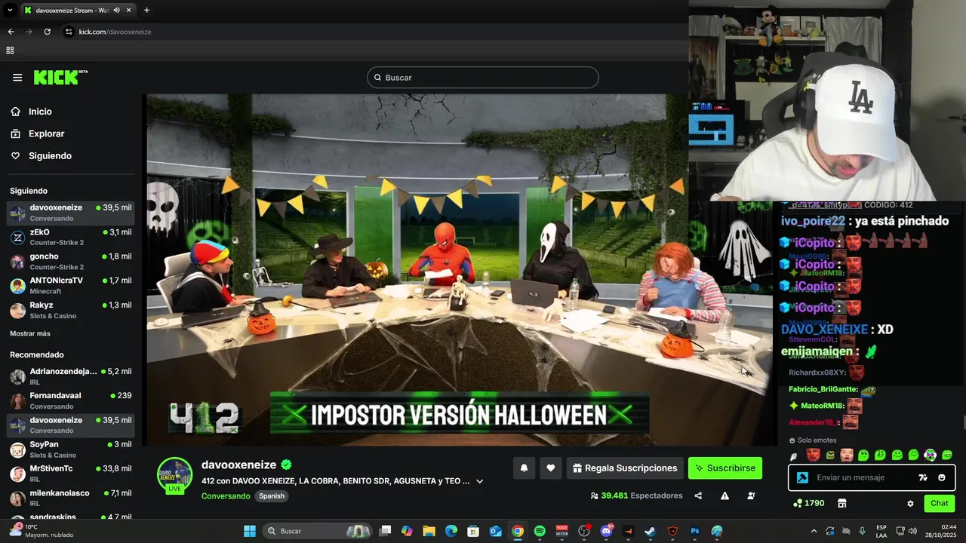
Task: Show hidden system tray icons
Action: tap(814, 531)
